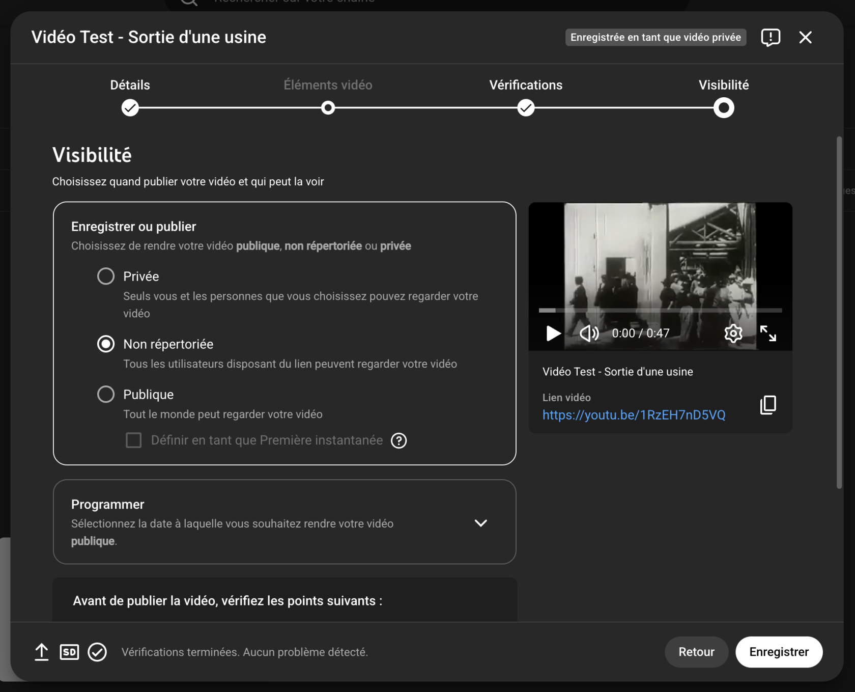
Task: Choose Publique visibility
Action: tap(106, 394)
